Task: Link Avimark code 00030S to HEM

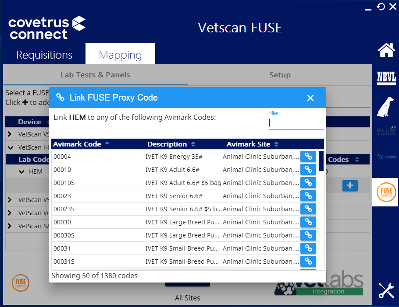Action: pyautogui.click(x=308, y=235)
